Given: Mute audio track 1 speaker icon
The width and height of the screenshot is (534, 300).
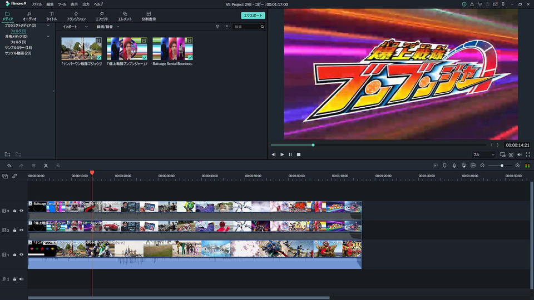Looking at the screenshot, I should (22, 279).
